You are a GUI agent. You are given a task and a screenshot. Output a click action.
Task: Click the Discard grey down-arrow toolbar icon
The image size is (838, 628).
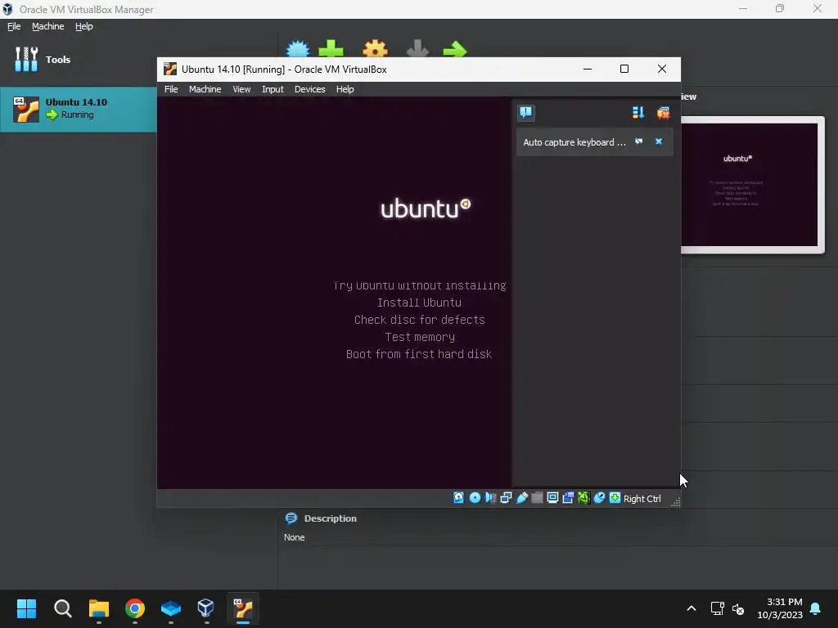tap(417, 48)
